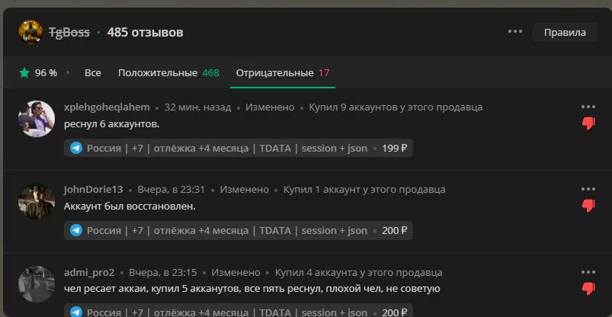Open the Правила page
This screenshot has height=317, width=612.
(565, 33)
